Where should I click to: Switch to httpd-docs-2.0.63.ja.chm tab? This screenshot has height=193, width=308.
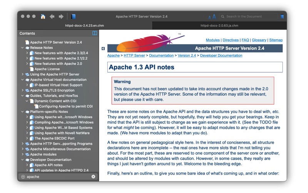pos(219,25)
